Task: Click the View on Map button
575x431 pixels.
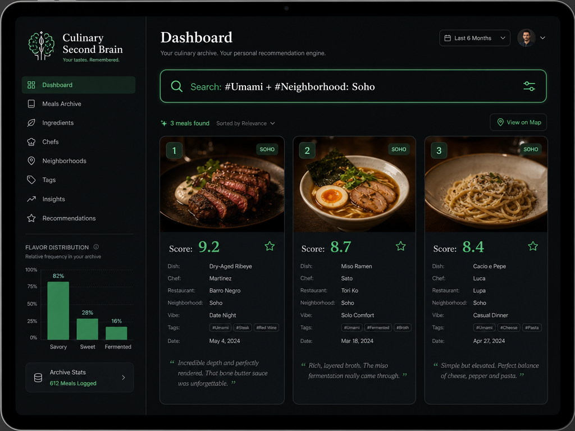Action: 518,122
